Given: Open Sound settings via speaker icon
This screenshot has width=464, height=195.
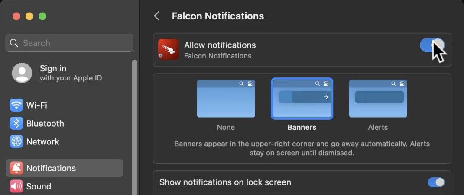Looking at the screenshot, I should 16,186.
